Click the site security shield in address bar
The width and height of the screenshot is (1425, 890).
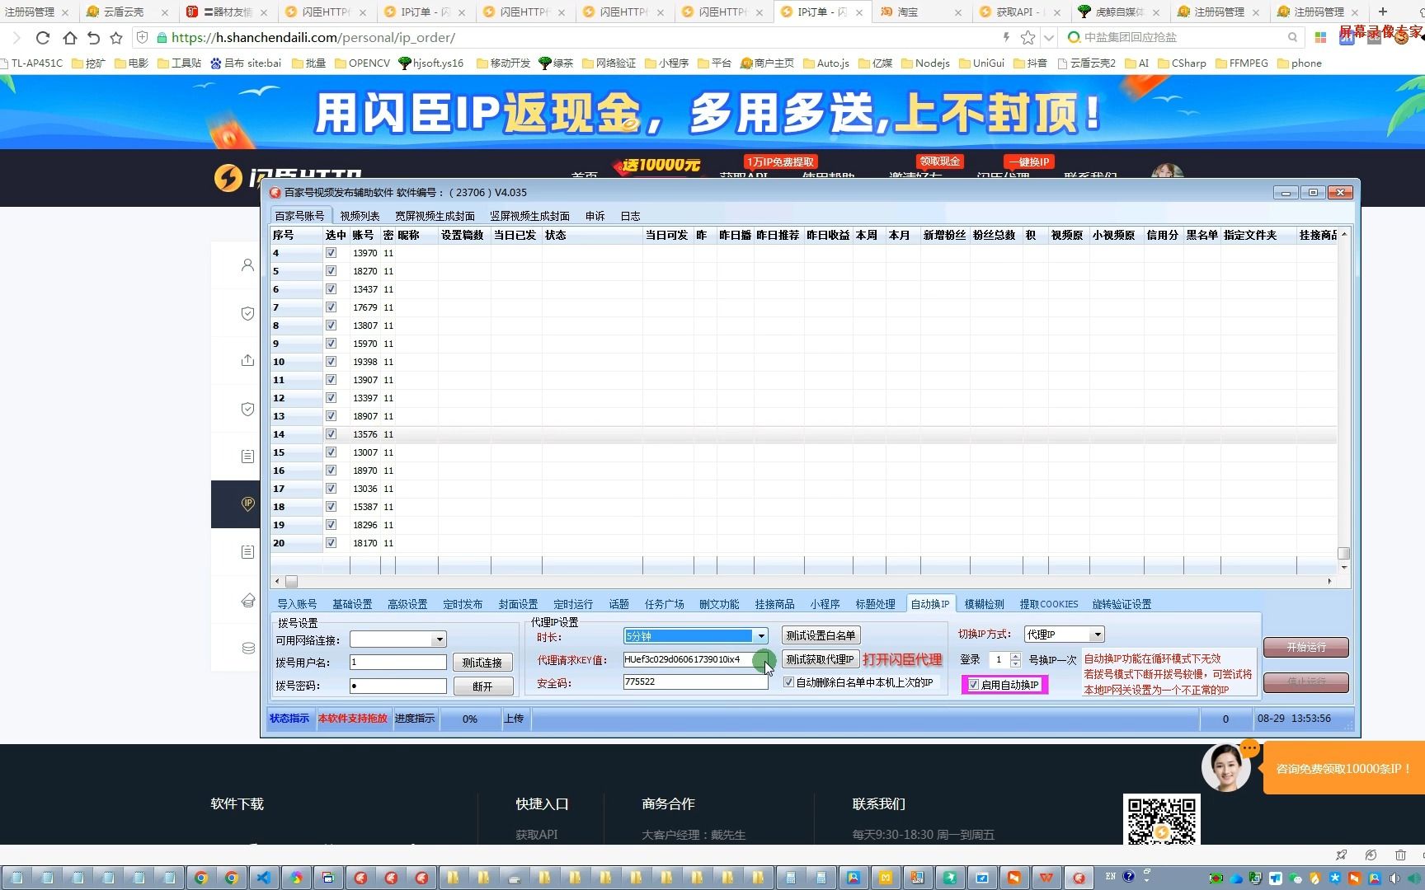[142, 38]
